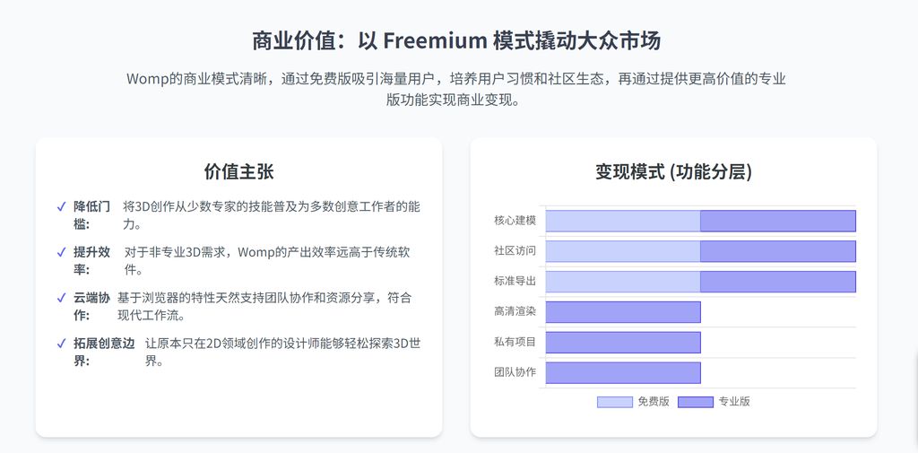Click 专业版 legend label text
This screenshot has height=453, width=918.
[734, 402]
